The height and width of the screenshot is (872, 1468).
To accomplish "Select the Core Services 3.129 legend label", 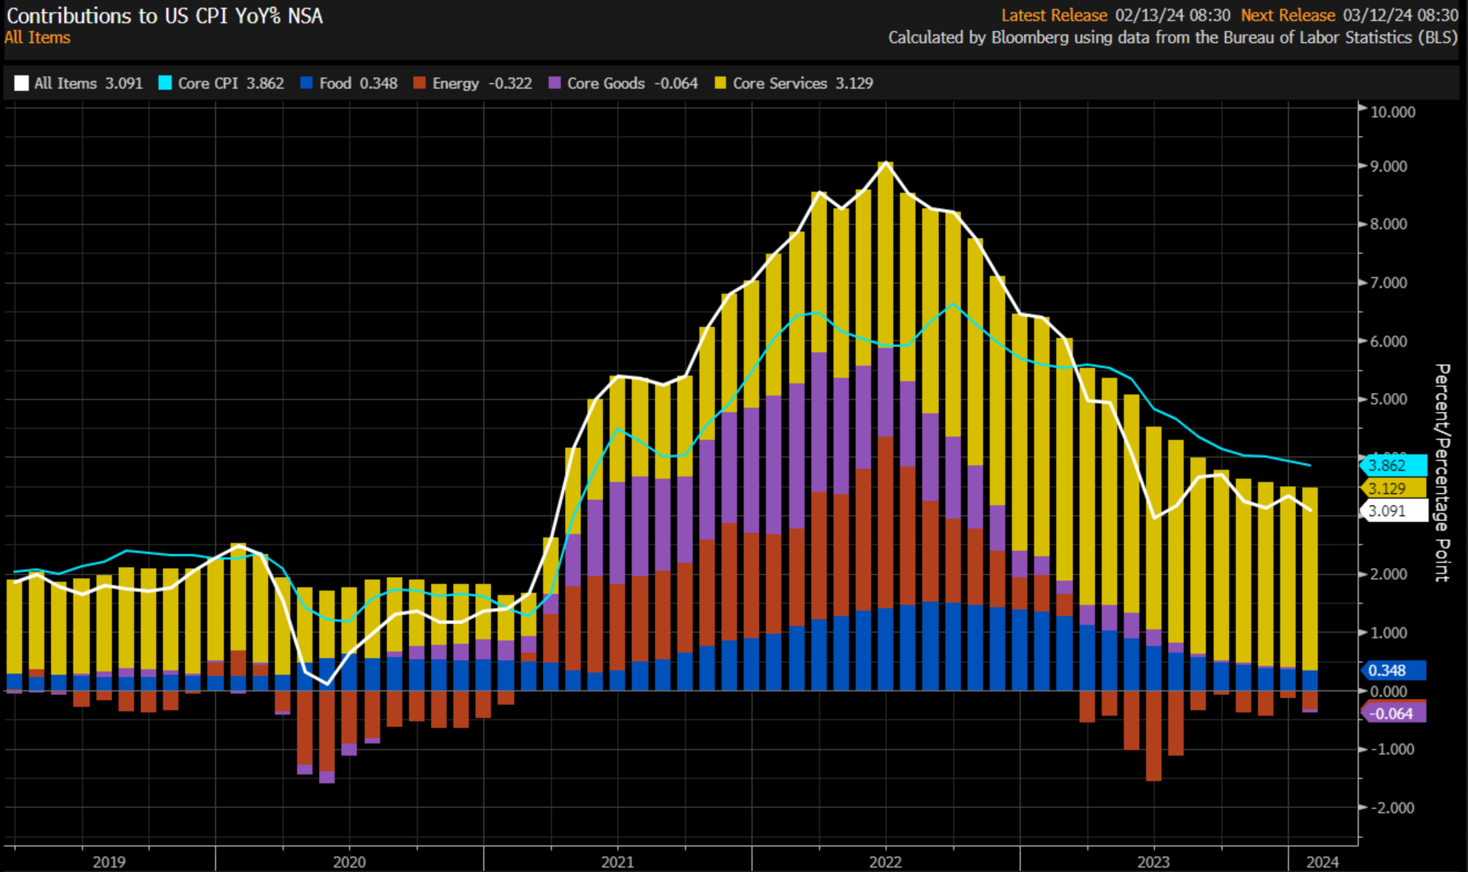I will click(803, 84).
